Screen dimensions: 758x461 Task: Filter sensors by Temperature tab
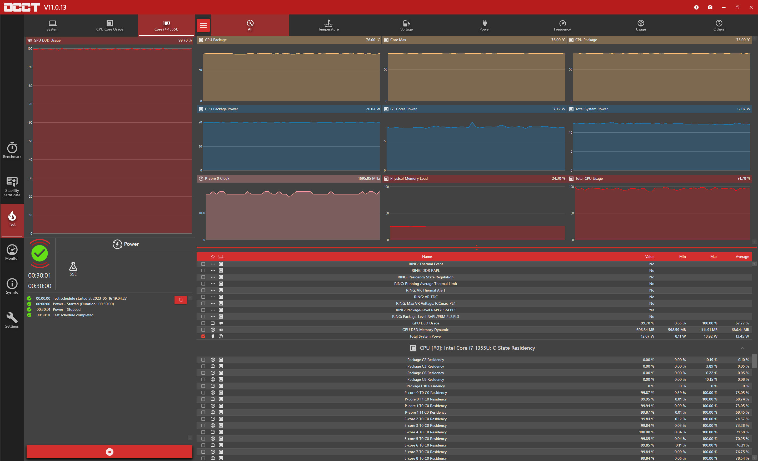(x=328, y=25)
